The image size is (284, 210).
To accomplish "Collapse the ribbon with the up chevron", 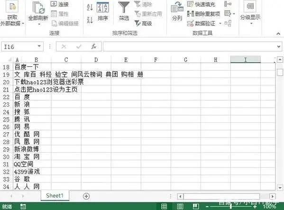I will click(x=278, y=34).
